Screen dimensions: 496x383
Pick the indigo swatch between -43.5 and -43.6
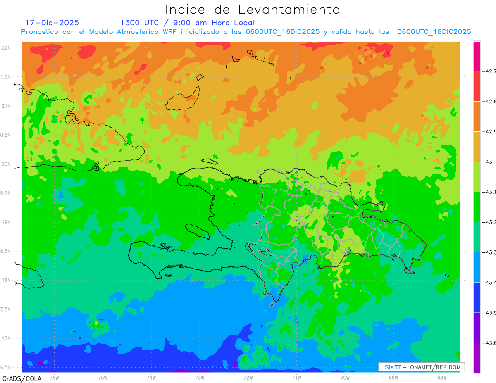pyautogui.click(x=477, y=327)
